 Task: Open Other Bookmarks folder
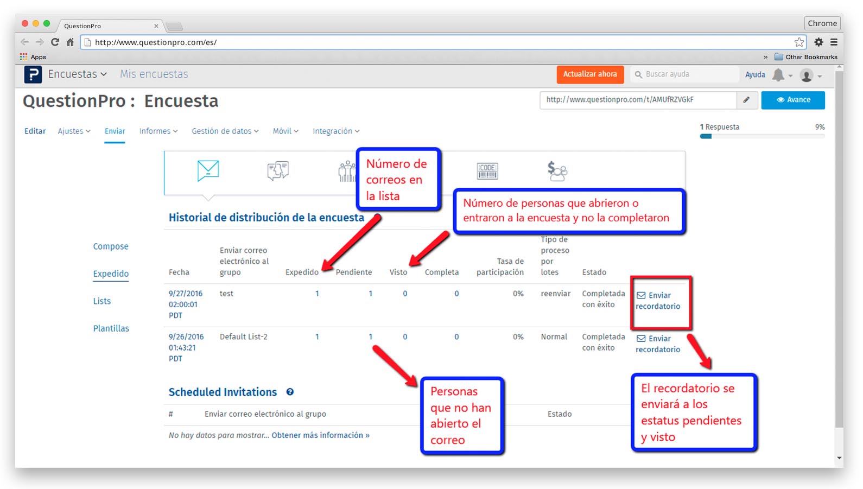coord(806,56)
